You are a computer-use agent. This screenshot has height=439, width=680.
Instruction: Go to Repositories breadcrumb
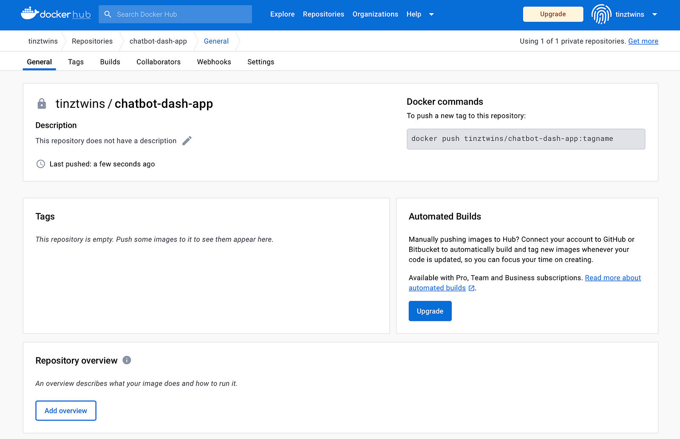tap(92, 41)
